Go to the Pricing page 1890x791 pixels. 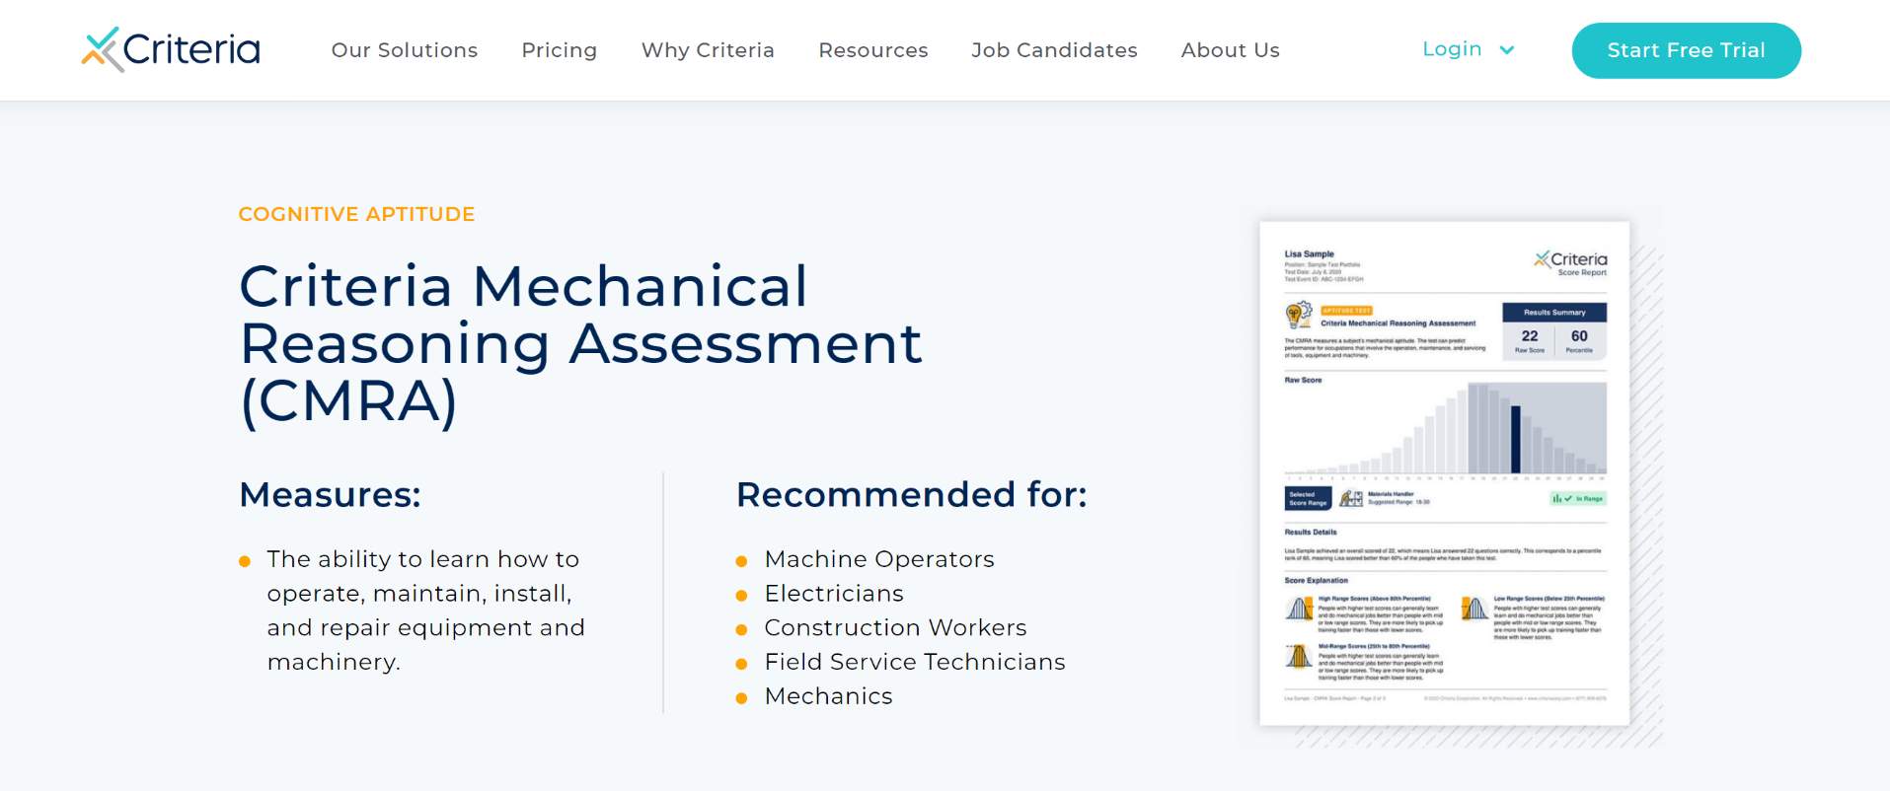pos(560,50)
